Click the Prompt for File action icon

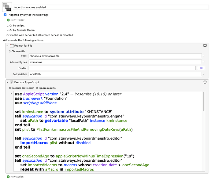tap(12, 45)
